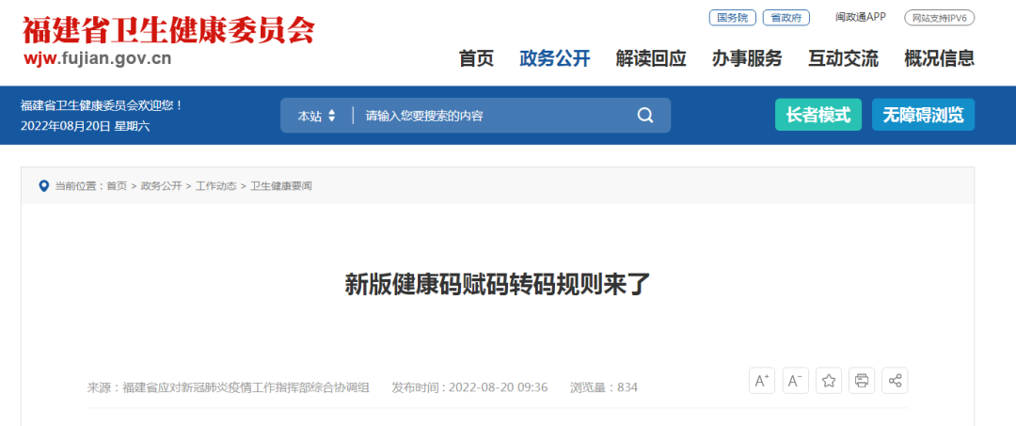Screen dimensions: 1016x426
Task: Click the 国务院 link button
Action: [732, 18]
